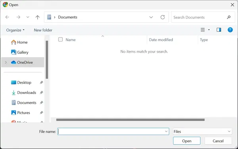Open Pictures quick access folder
The width and height of the screenshot is (238, 149).
point(21,113)
